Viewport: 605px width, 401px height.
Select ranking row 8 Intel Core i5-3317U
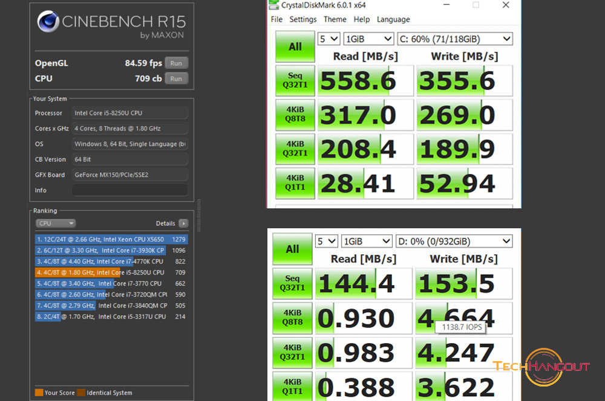click(111, 316)
